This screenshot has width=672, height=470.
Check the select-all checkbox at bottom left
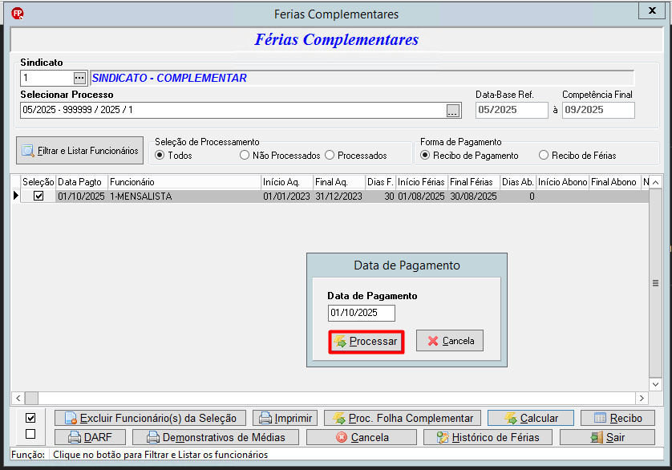pyautogui.click(x=30, y=418)
